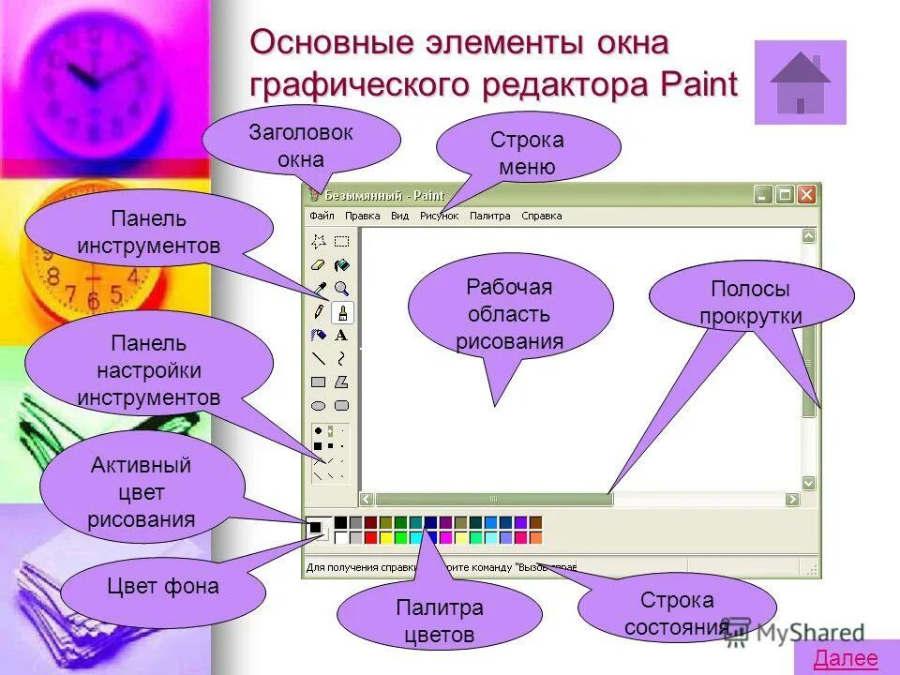Choose the smallest round brush shape

coord(343,430)
